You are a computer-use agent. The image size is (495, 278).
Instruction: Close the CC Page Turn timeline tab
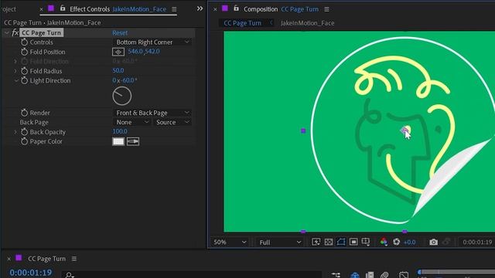9,259
